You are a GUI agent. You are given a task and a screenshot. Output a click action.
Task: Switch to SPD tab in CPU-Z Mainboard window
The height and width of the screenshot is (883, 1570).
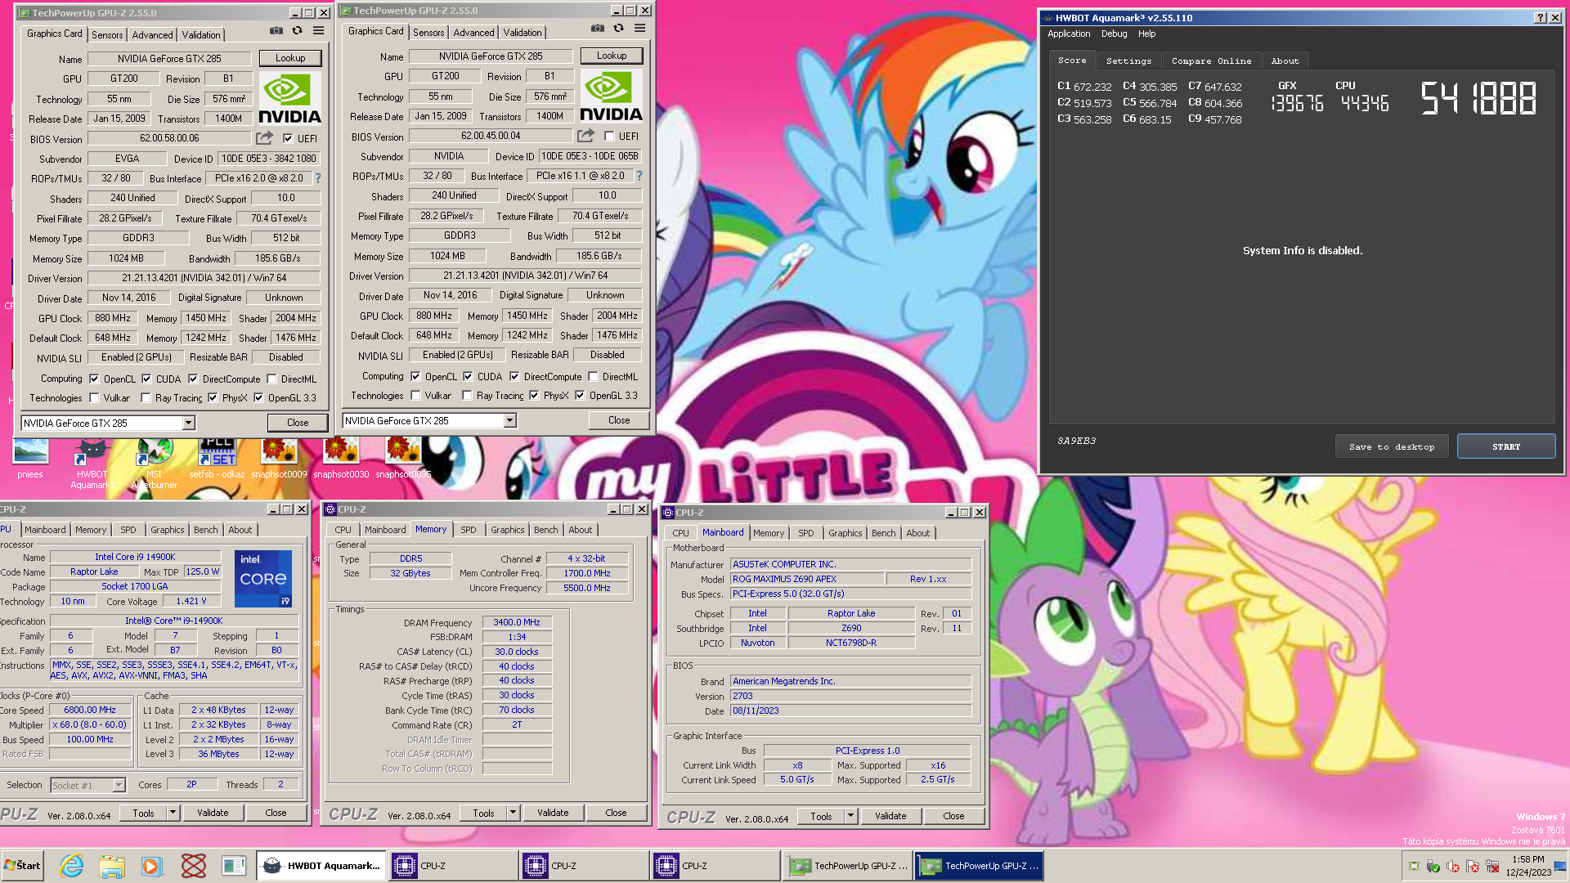point(806,533)
